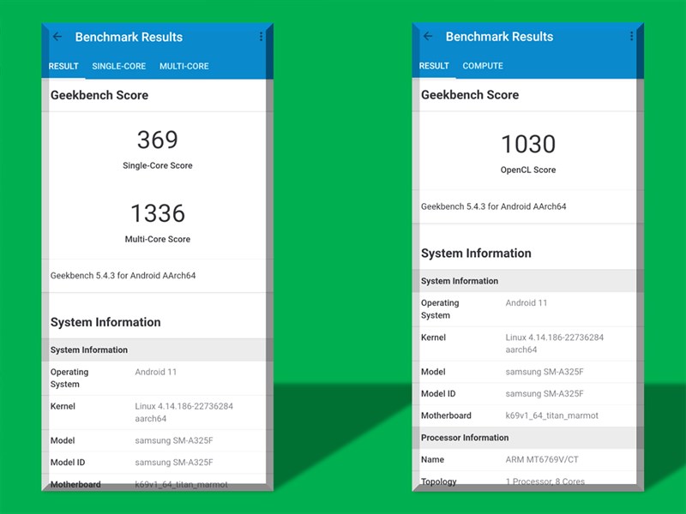The height and width of the screenshot is (514, 686).
Task: Tap back arrow in right Benchmark Results screen
Action: click(428, 36)
